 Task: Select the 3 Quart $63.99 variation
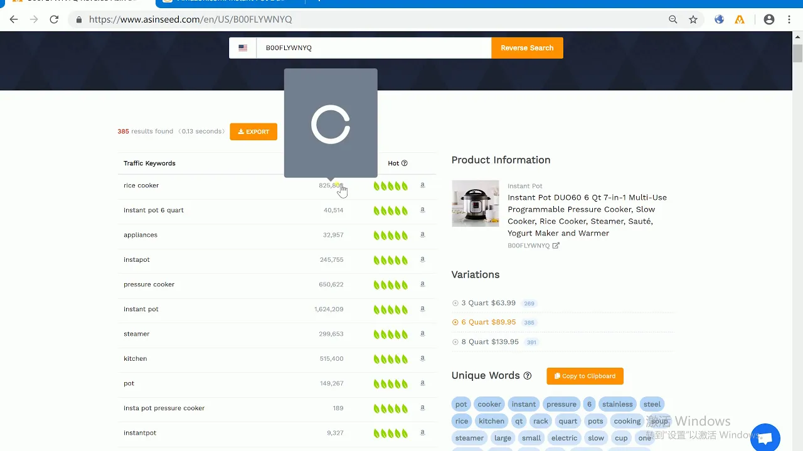pyautogui.click(x=488, y=303)
